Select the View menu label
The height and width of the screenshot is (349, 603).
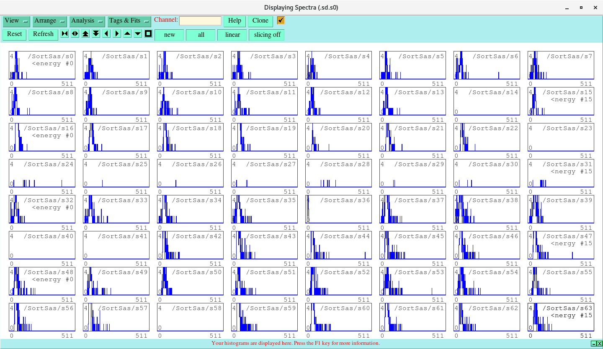click(12, 21)
